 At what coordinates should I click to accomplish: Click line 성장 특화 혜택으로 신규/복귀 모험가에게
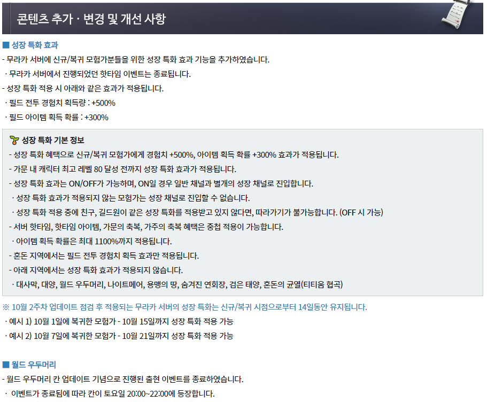(x=174, y=154)
